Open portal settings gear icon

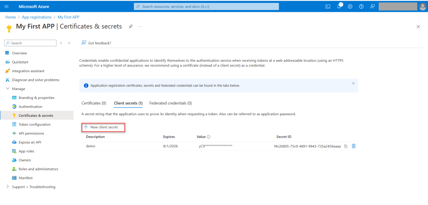pyautogui.click(x=350, y=6)
